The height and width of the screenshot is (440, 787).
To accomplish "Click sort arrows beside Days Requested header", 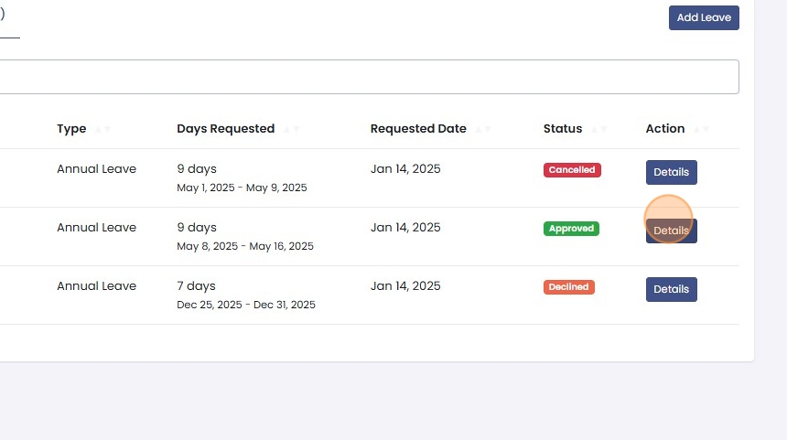I will click(x=291, y=129).
